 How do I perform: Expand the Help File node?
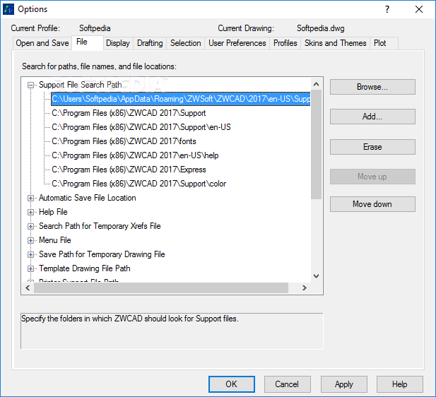point(30,213)
